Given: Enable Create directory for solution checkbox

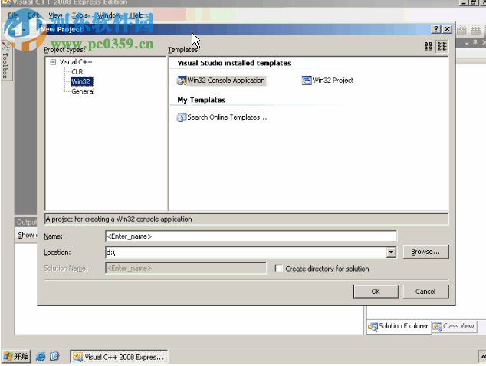Looking at the screenshot, I should 278,269.
